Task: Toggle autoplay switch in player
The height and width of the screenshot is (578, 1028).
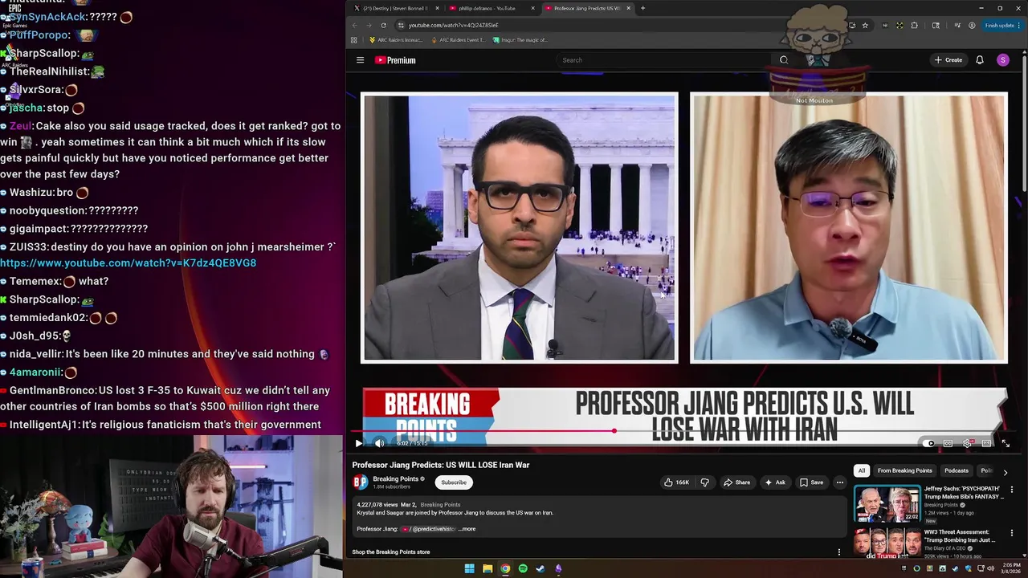Action: coord(928,443)
